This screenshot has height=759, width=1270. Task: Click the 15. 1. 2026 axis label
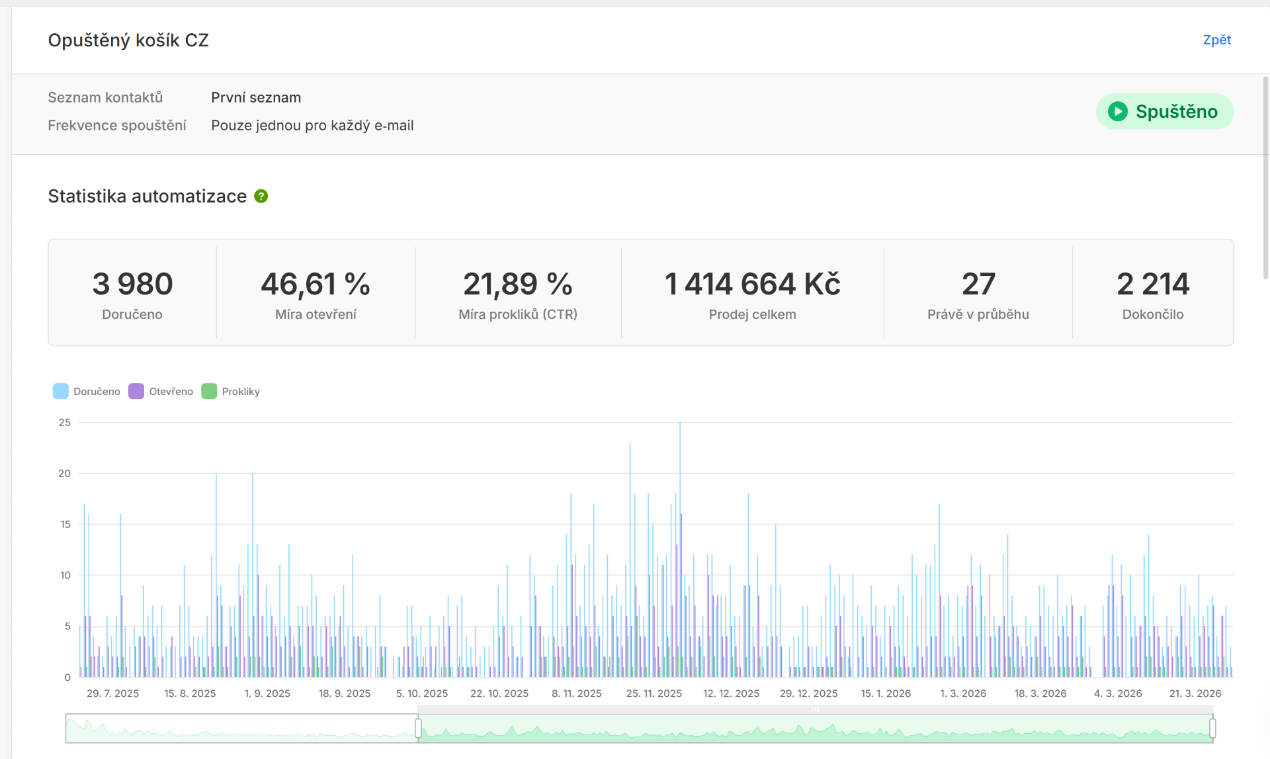[x=886, y=693]
